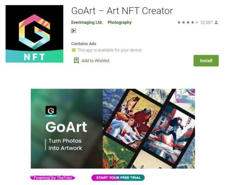
Task: Click the NFT label under app icon
Action: [34, 57]
